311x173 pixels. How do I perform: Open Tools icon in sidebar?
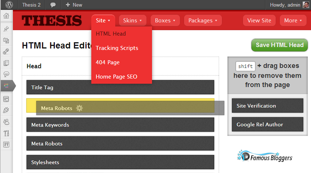[6, 133]
